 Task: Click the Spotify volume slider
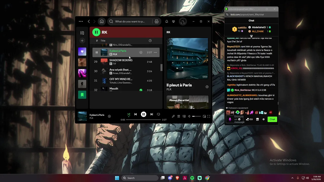[x=197, y=116]
